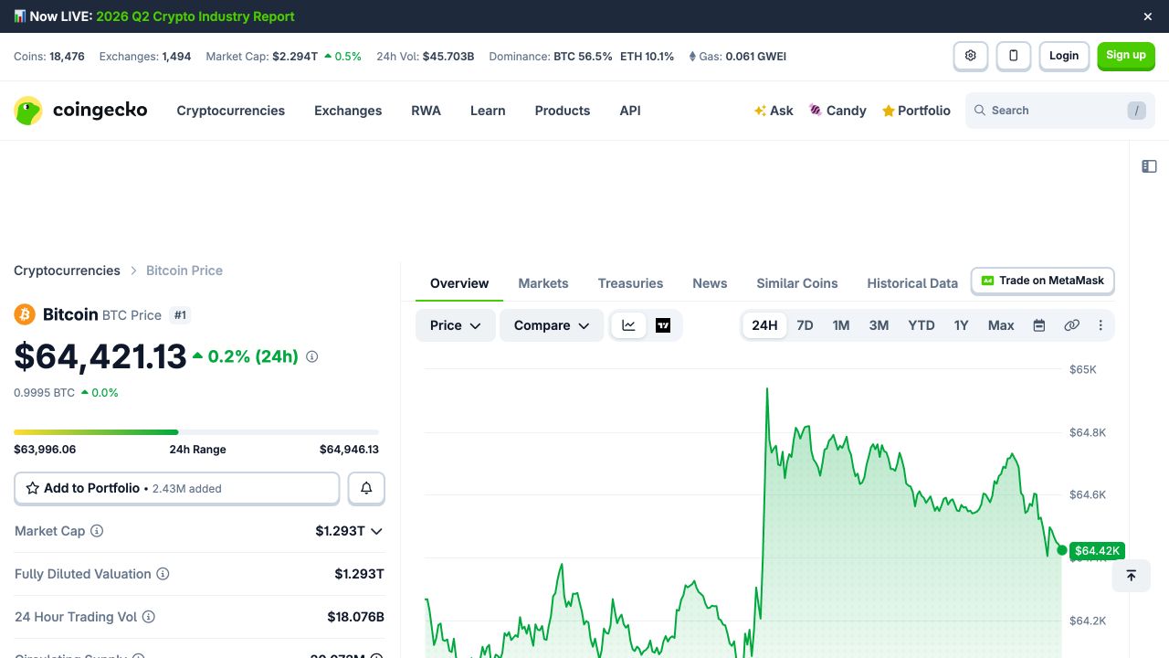Switch to the Markets tab

(x=543, y=283)
